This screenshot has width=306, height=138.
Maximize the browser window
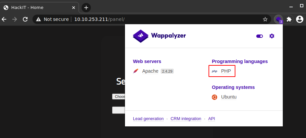tap(301, 6)
